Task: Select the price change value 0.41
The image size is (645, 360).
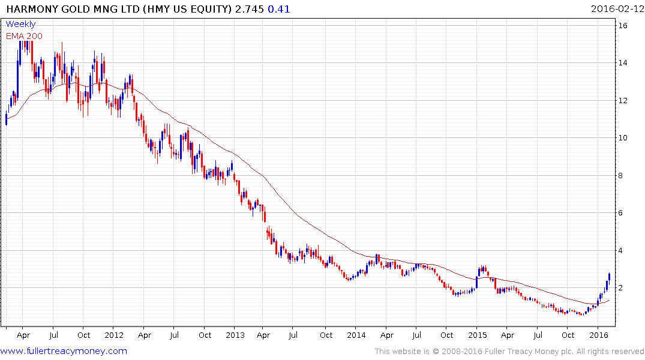Action: click(279, 9)
